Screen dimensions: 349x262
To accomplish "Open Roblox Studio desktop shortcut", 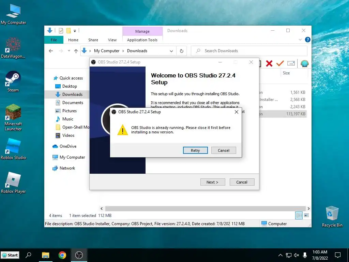I will point(13,149).
